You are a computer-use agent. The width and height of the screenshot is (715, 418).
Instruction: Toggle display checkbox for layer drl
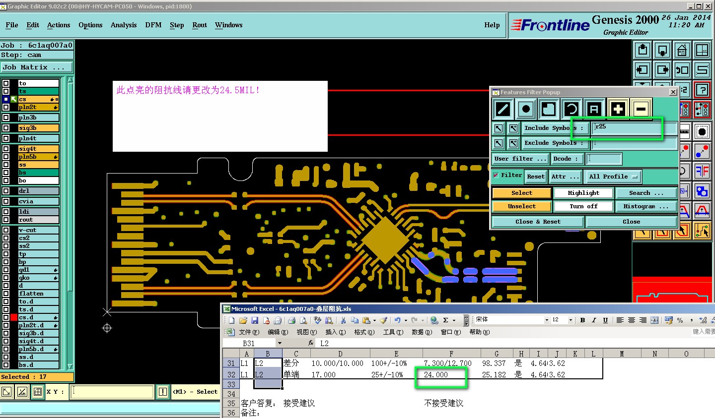(6, 191)
